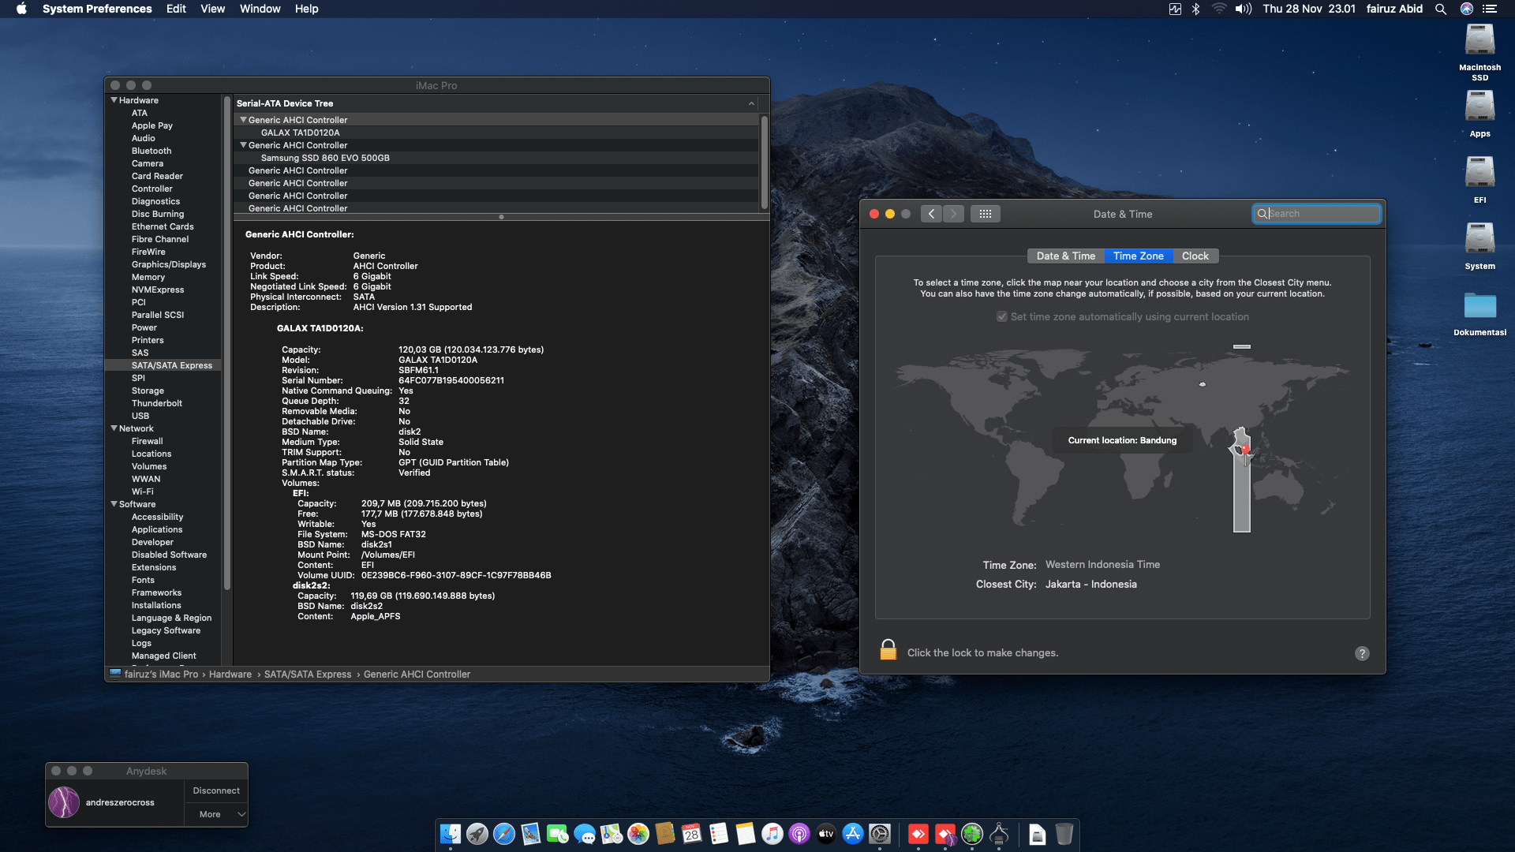Click the Show All preferences grid icon
Image resolution: width=1515 pixels, height=852 pixels.
(x=985, y=213)
